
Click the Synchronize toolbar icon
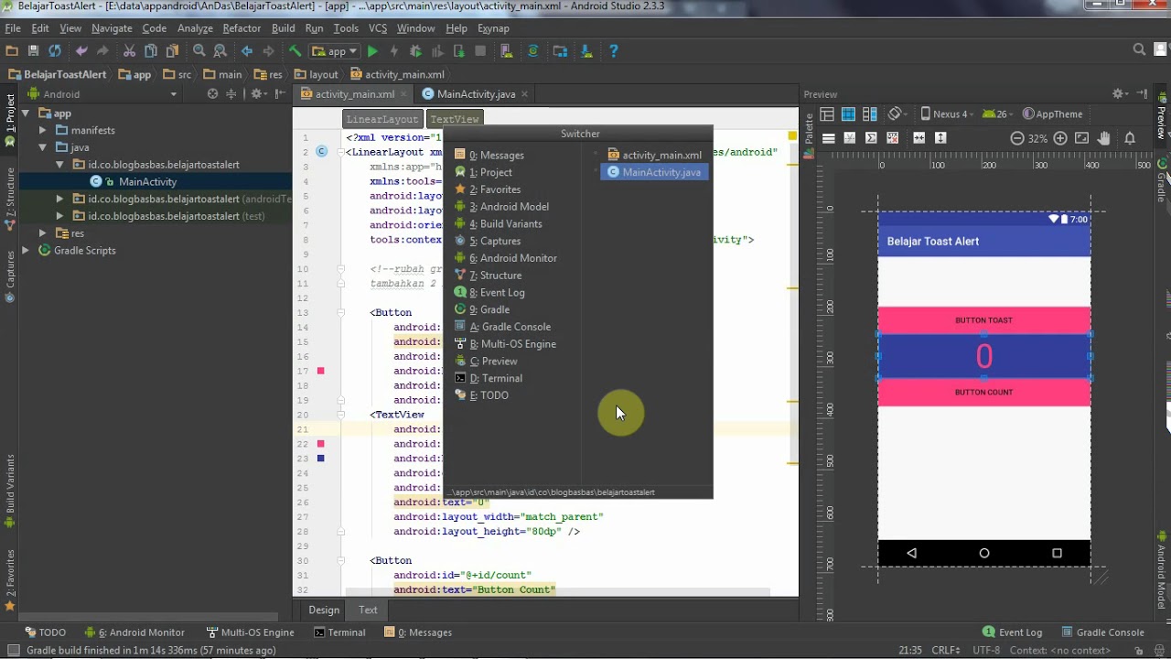pyautogui.click(x=55, y=51)
